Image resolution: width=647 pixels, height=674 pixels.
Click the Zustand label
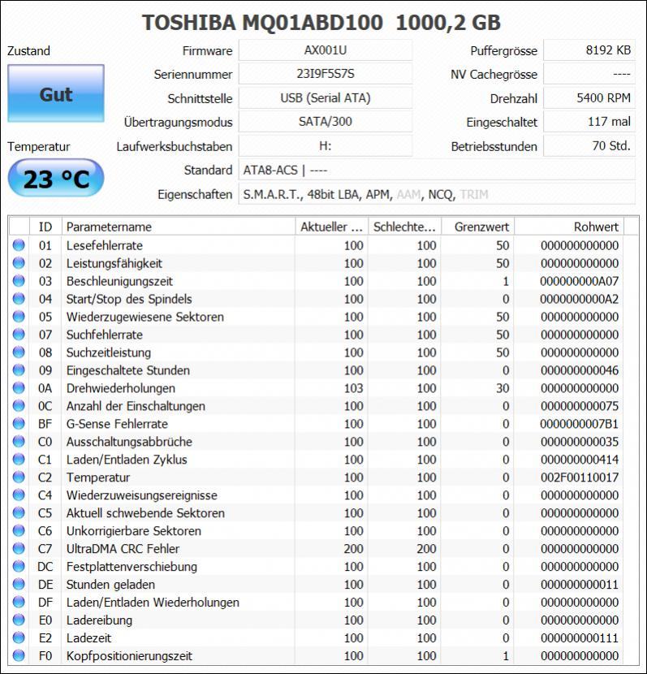[28, 50]
